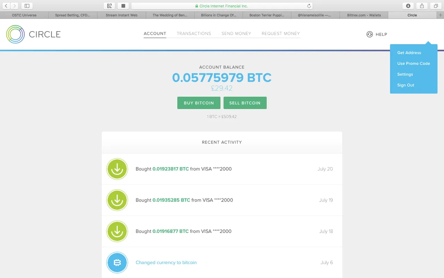Click the bitcoin currency change icon
This screenshot has height=278, width=444.
tap(117, 263)
